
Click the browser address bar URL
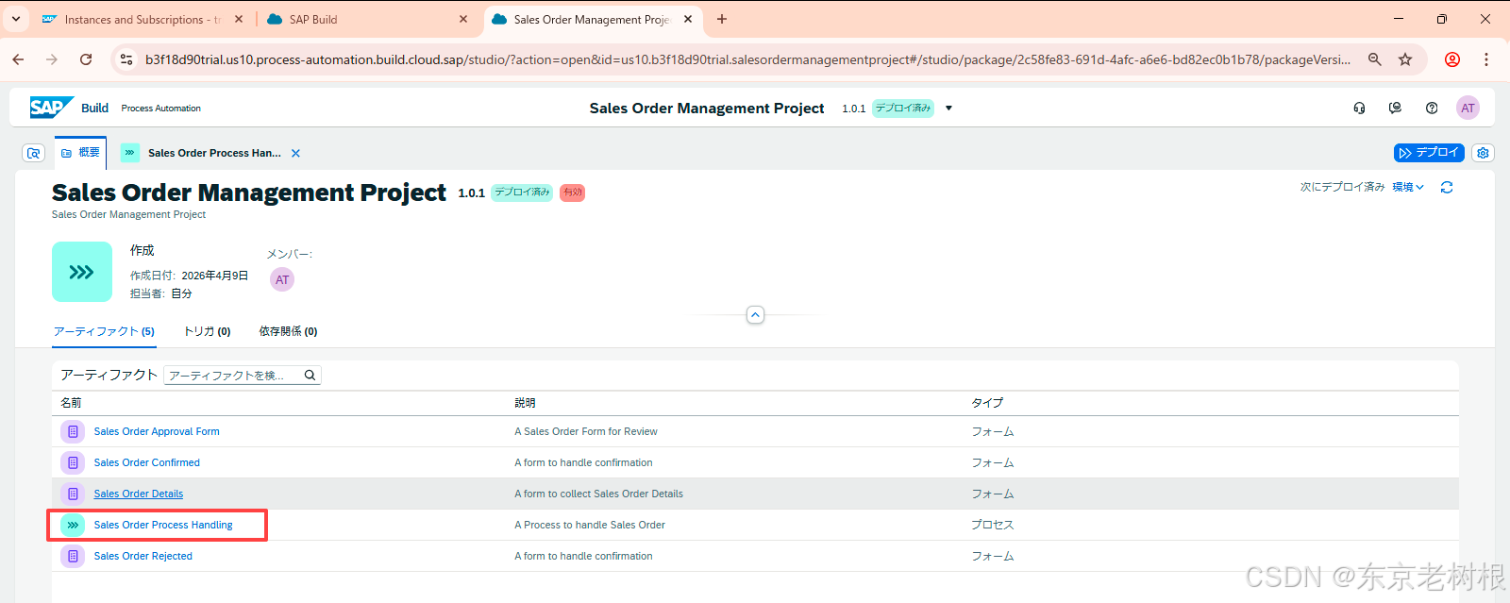coord(747,59)
